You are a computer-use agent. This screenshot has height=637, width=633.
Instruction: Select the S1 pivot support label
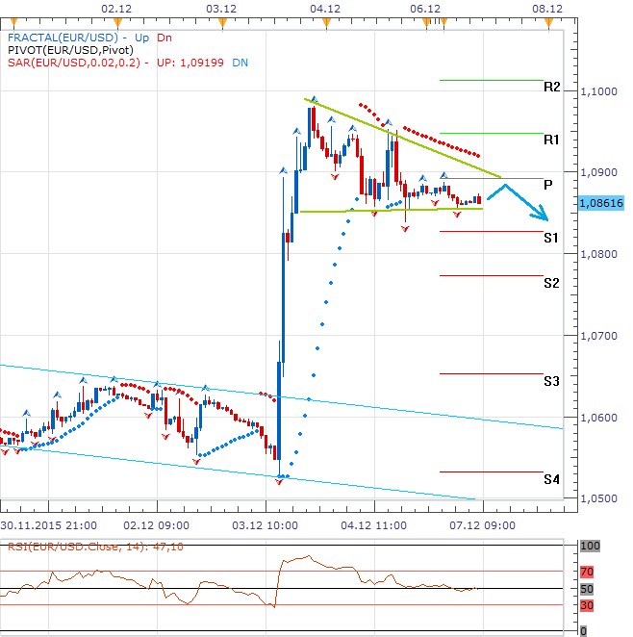(551, 237)
